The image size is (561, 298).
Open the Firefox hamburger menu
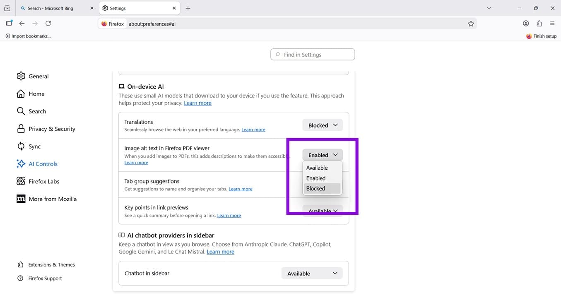[552, 24]
